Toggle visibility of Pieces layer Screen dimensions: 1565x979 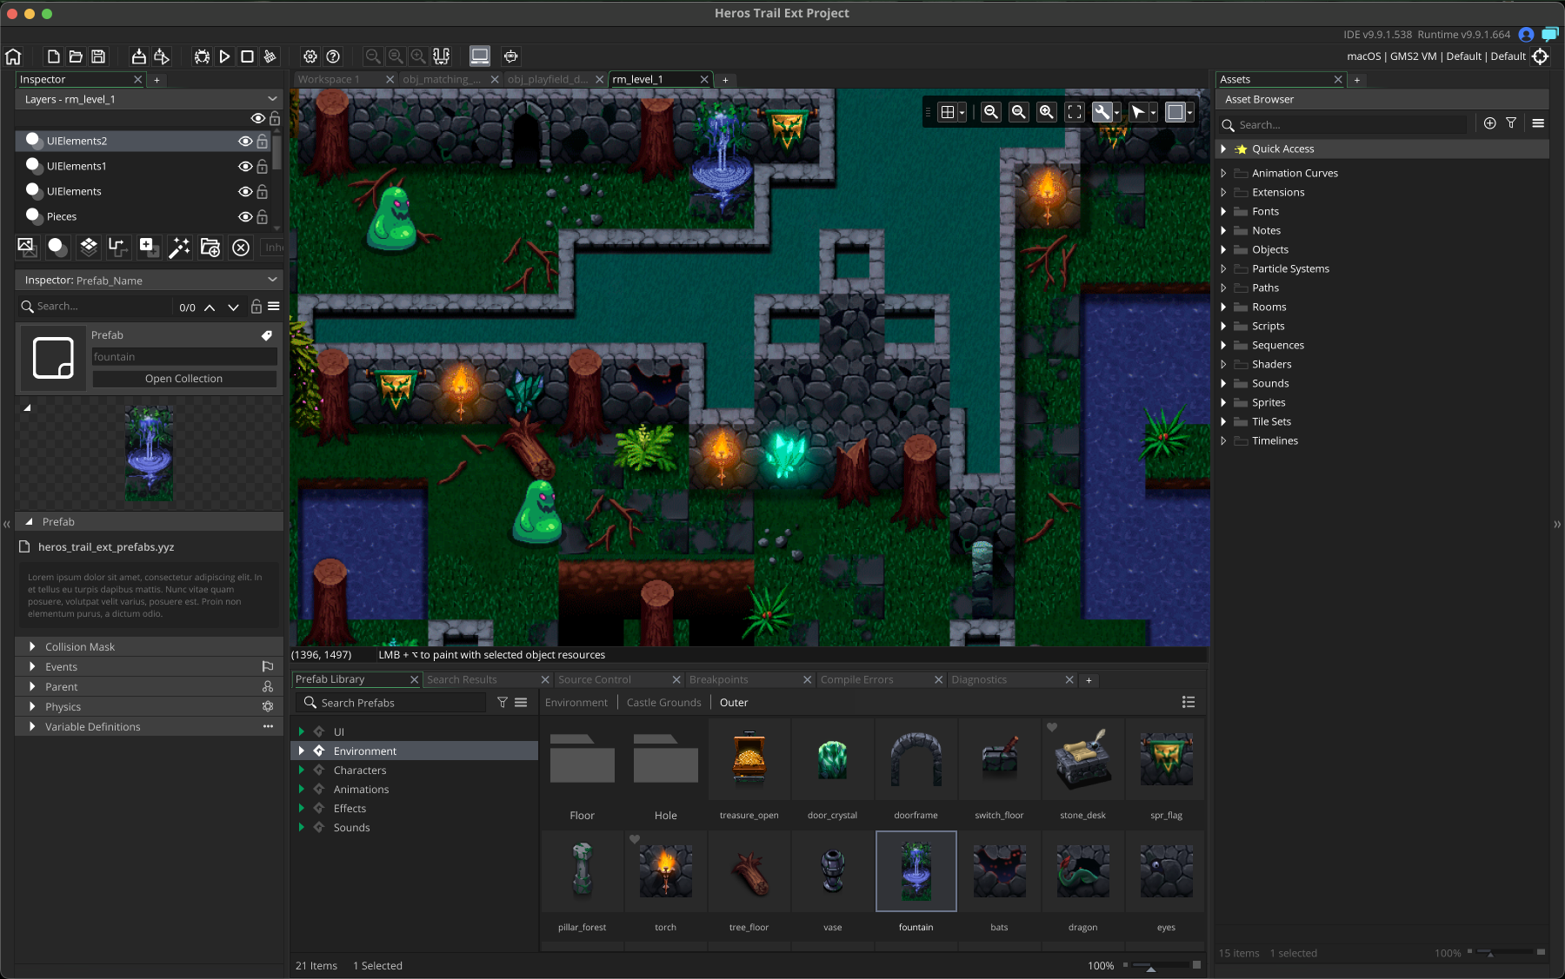245,216
